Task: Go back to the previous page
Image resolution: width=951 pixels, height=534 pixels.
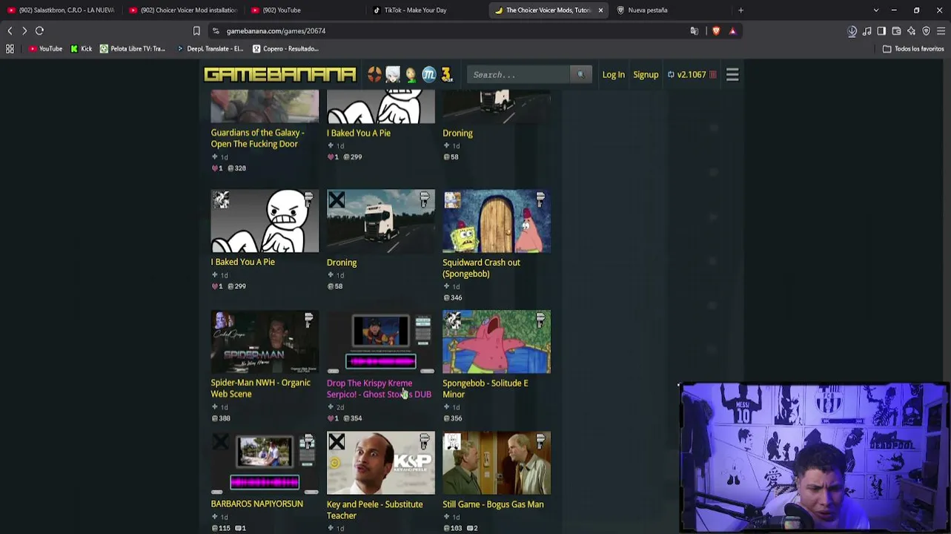Action: [x=10, y=31]
